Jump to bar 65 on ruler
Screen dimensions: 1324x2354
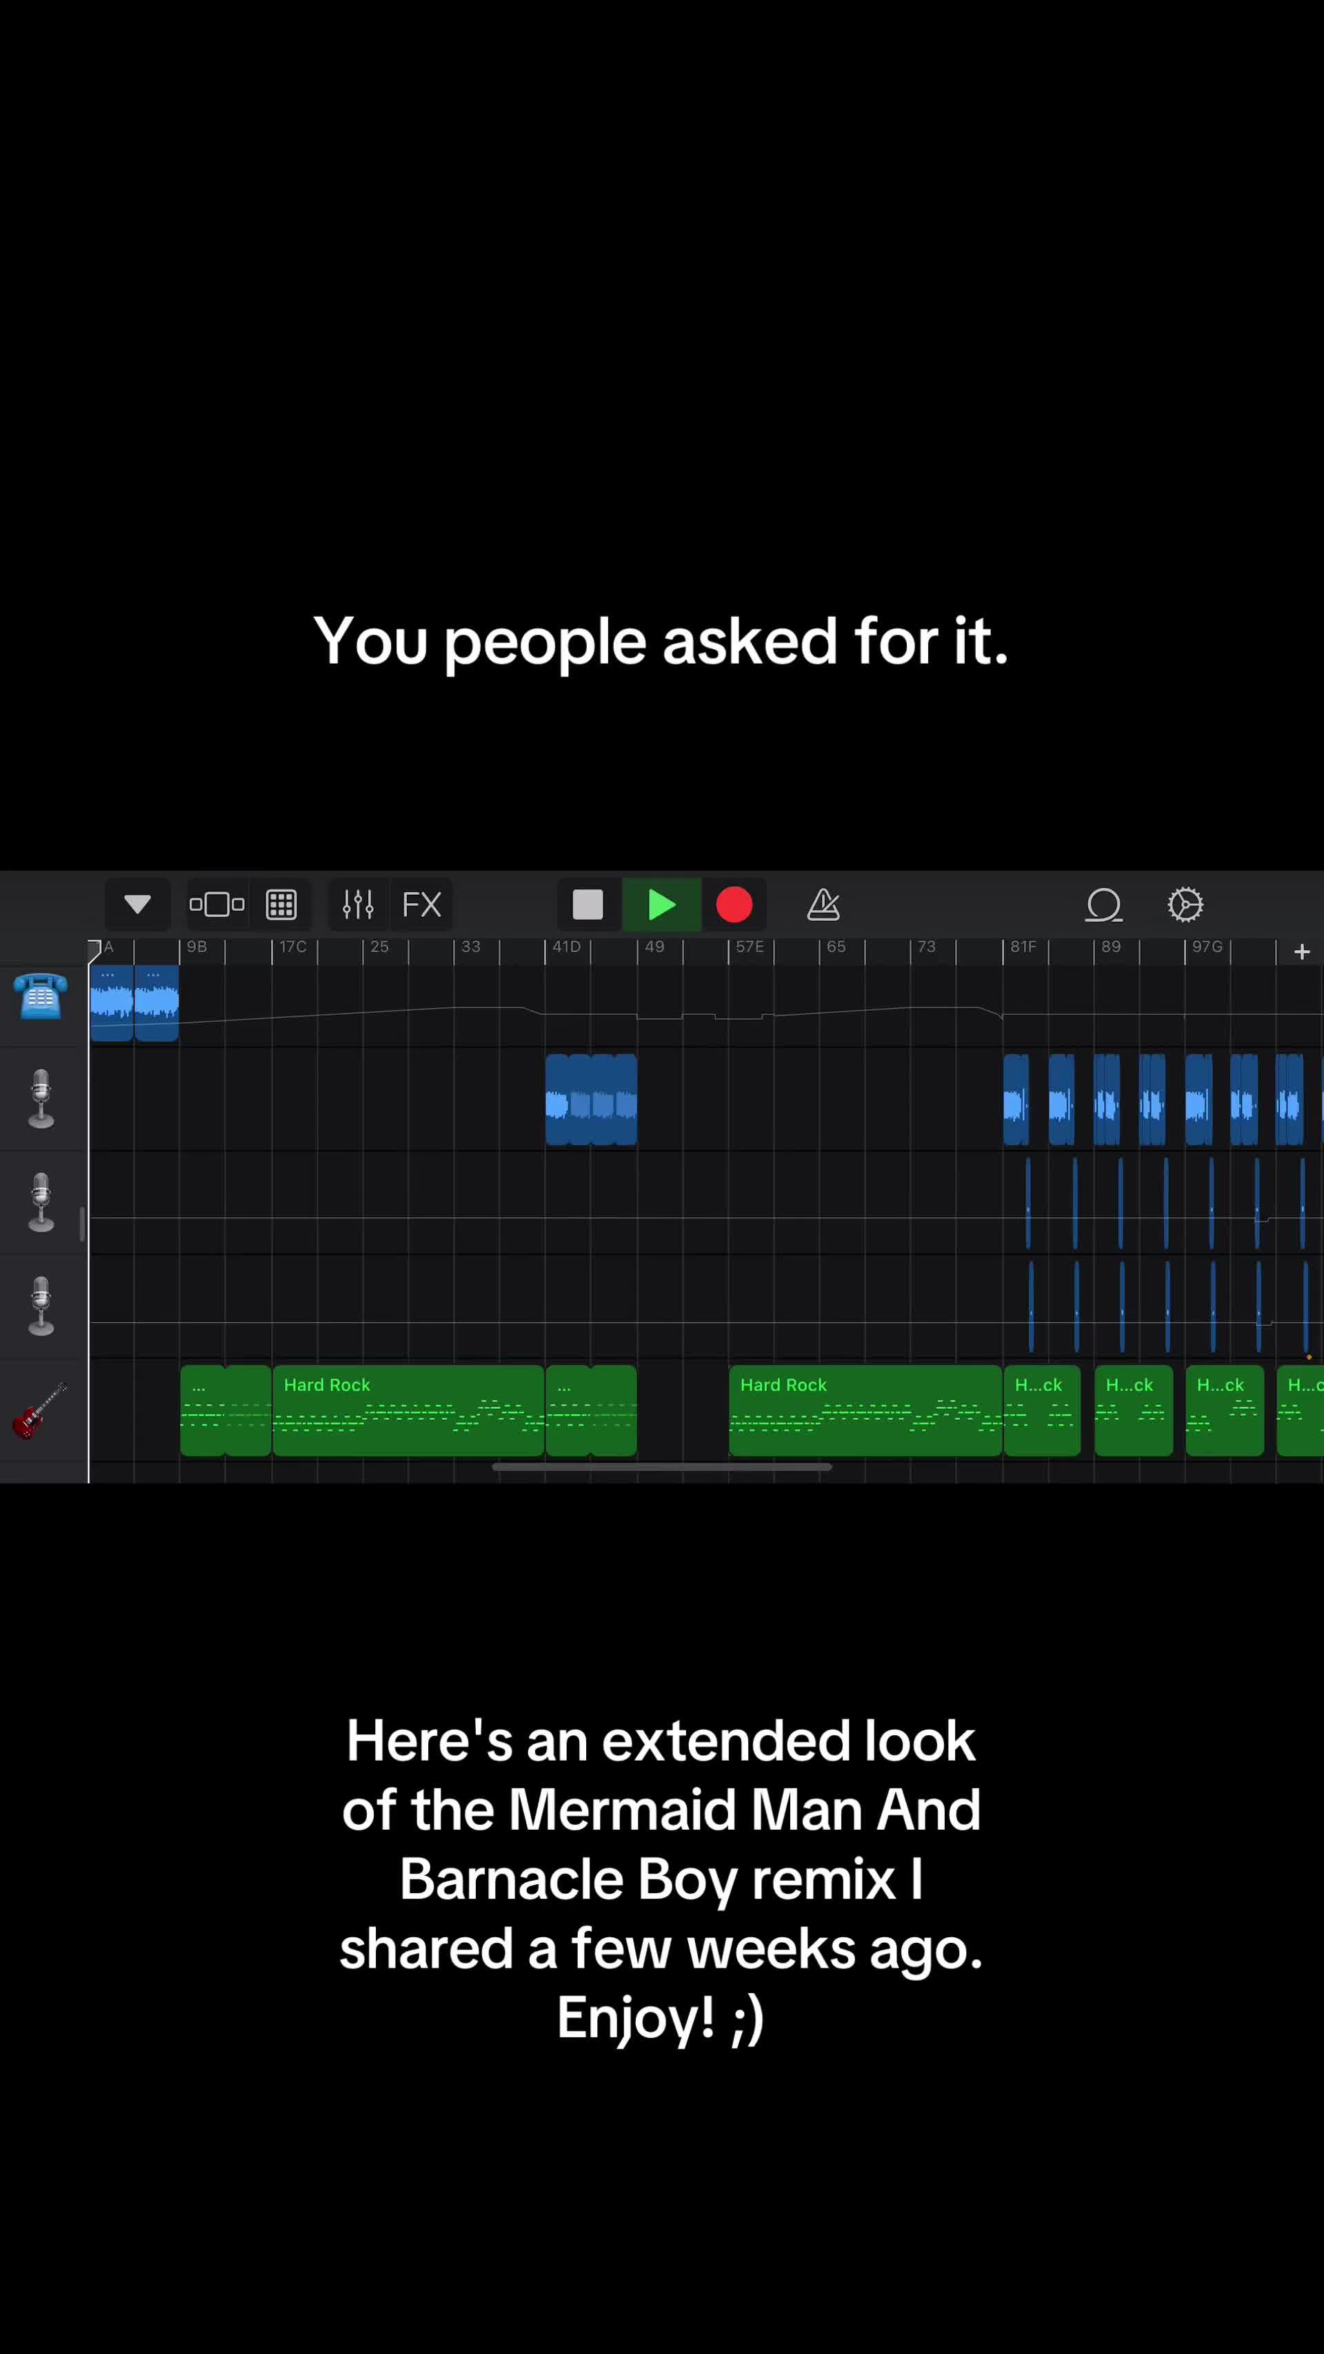836,947
